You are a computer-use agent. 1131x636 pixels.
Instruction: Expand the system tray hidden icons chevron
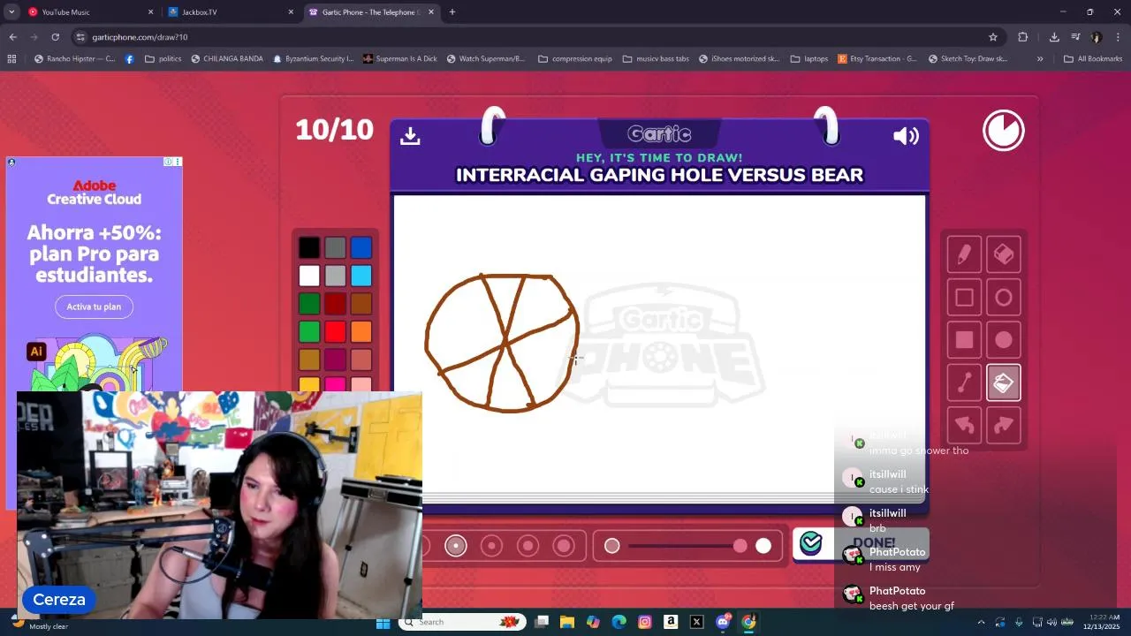point(982,622)
